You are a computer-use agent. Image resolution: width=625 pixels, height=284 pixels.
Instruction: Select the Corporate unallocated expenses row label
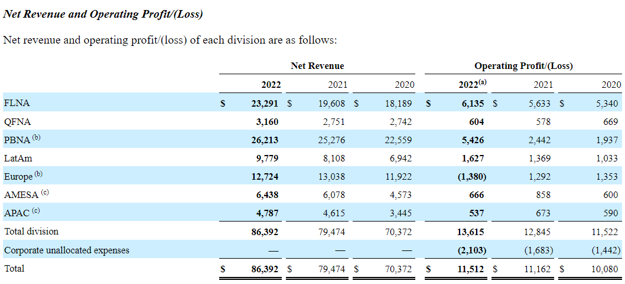[67, 250]
